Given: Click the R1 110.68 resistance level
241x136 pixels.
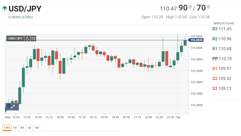Looking at the screenshot, I should (x=222, y=49).
